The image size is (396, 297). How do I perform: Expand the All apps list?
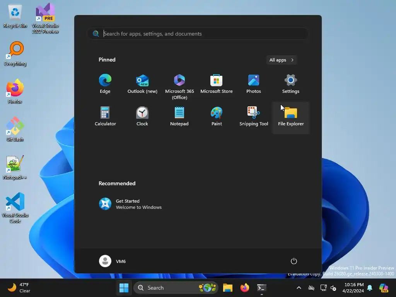(282, 60)
